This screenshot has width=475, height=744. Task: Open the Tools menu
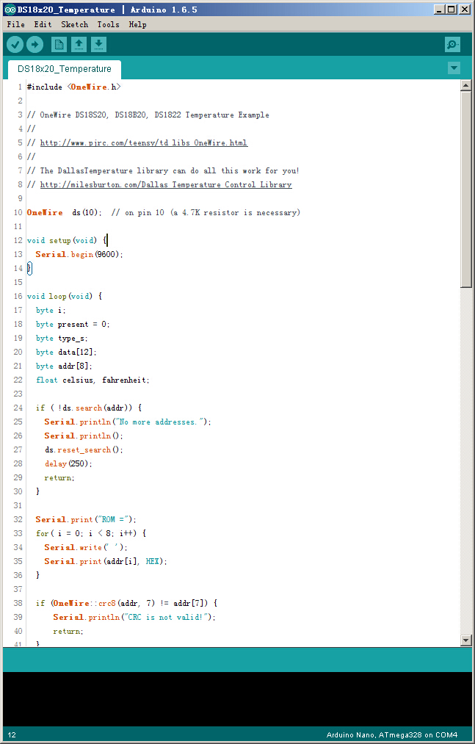(108, 24)
